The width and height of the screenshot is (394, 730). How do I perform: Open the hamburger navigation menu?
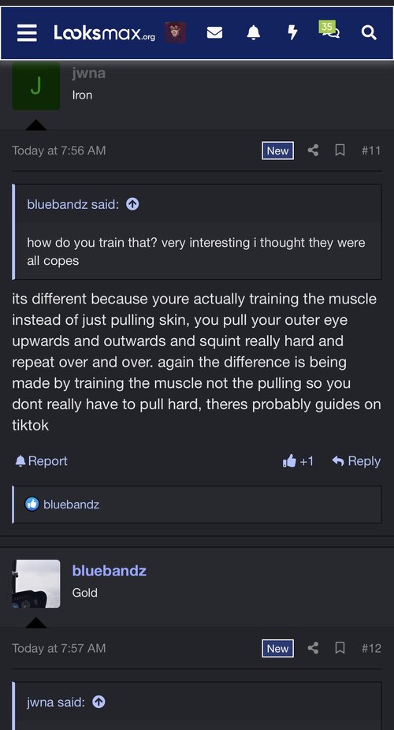point(27,32)
